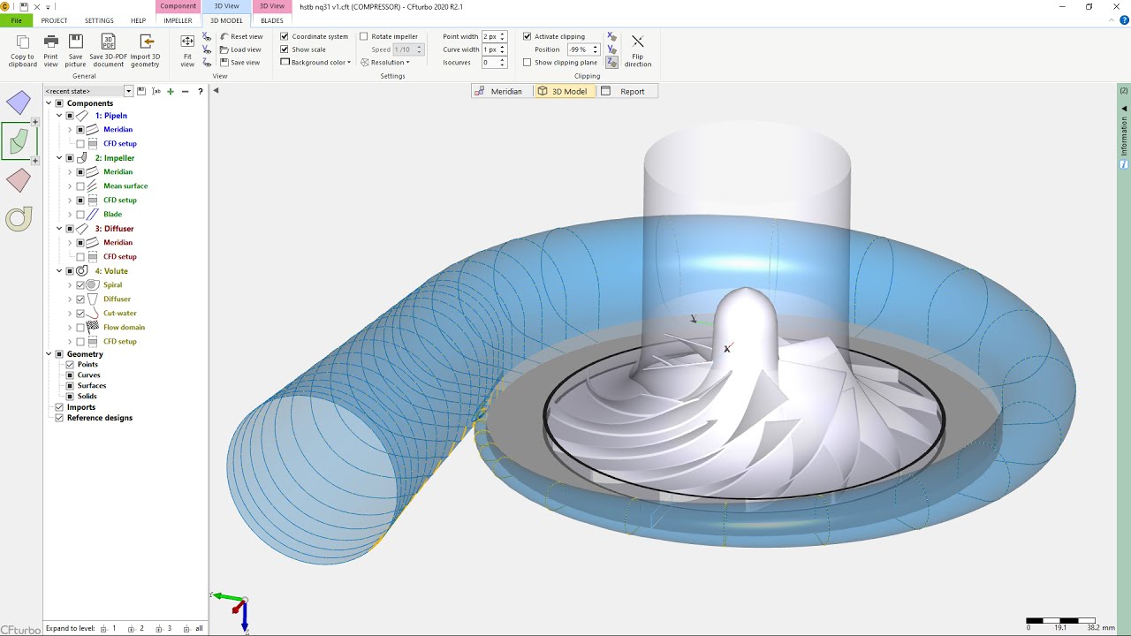Screen dimensions: 1131x636
Task: Toggle the Reference designs checkbox
Action: [59, 417]
